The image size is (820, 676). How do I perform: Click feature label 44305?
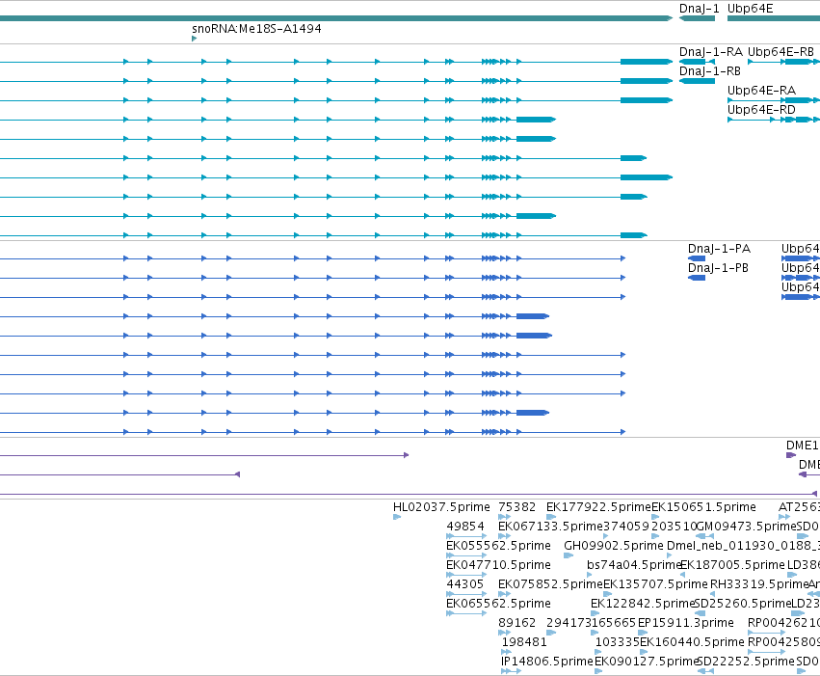pos(464,584)
